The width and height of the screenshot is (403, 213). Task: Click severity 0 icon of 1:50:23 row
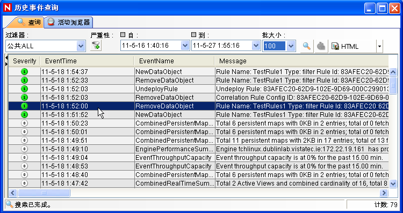(24, 123)
